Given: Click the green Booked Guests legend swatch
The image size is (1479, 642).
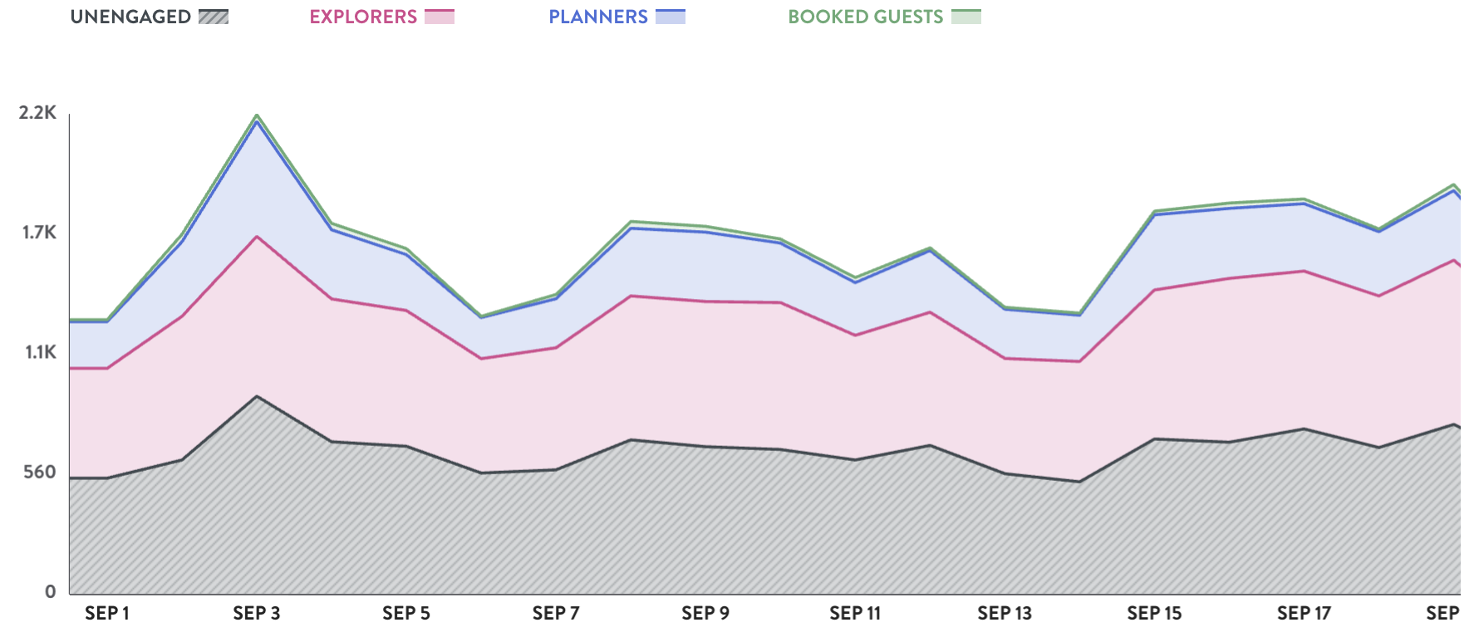Looking at the screenshot, I should (966, 17).
